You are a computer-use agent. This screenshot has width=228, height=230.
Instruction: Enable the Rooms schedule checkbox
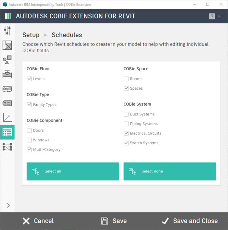point(126,79)
